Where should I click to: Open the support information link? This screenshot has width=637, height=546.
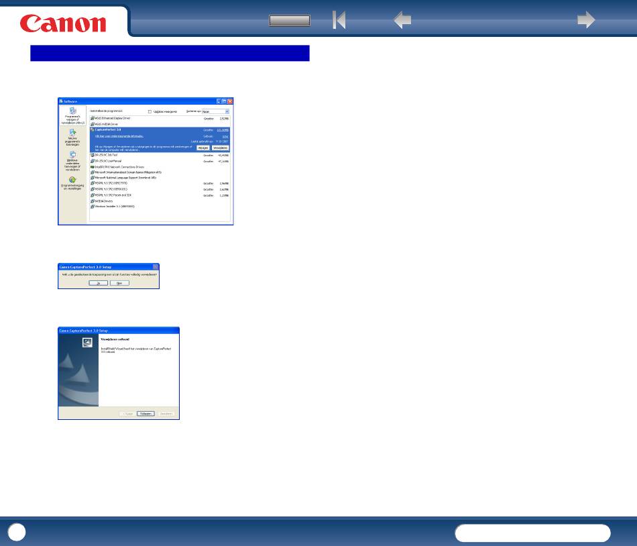point(119,136)
